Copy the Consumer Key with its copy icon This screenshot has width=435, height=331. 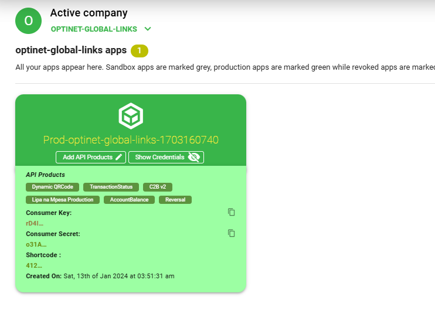[232, 212]
